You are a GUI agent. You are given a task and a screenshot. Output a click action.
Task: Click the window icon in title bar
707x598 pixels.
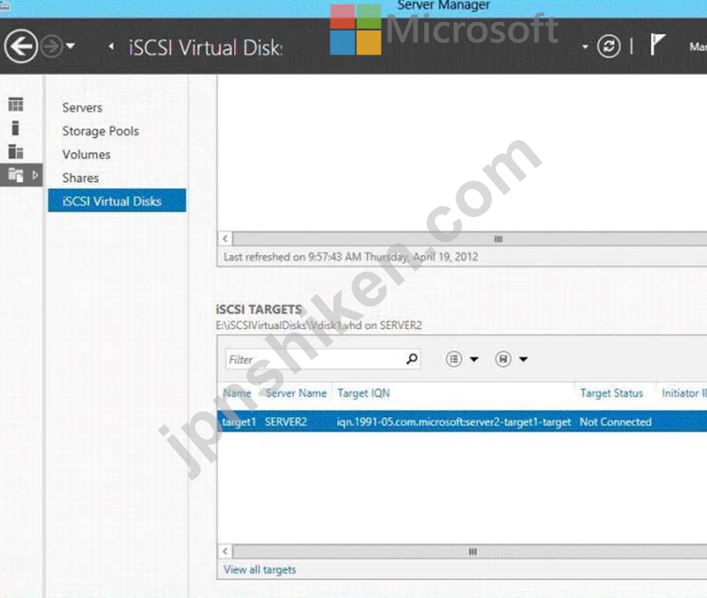point(5,6)
